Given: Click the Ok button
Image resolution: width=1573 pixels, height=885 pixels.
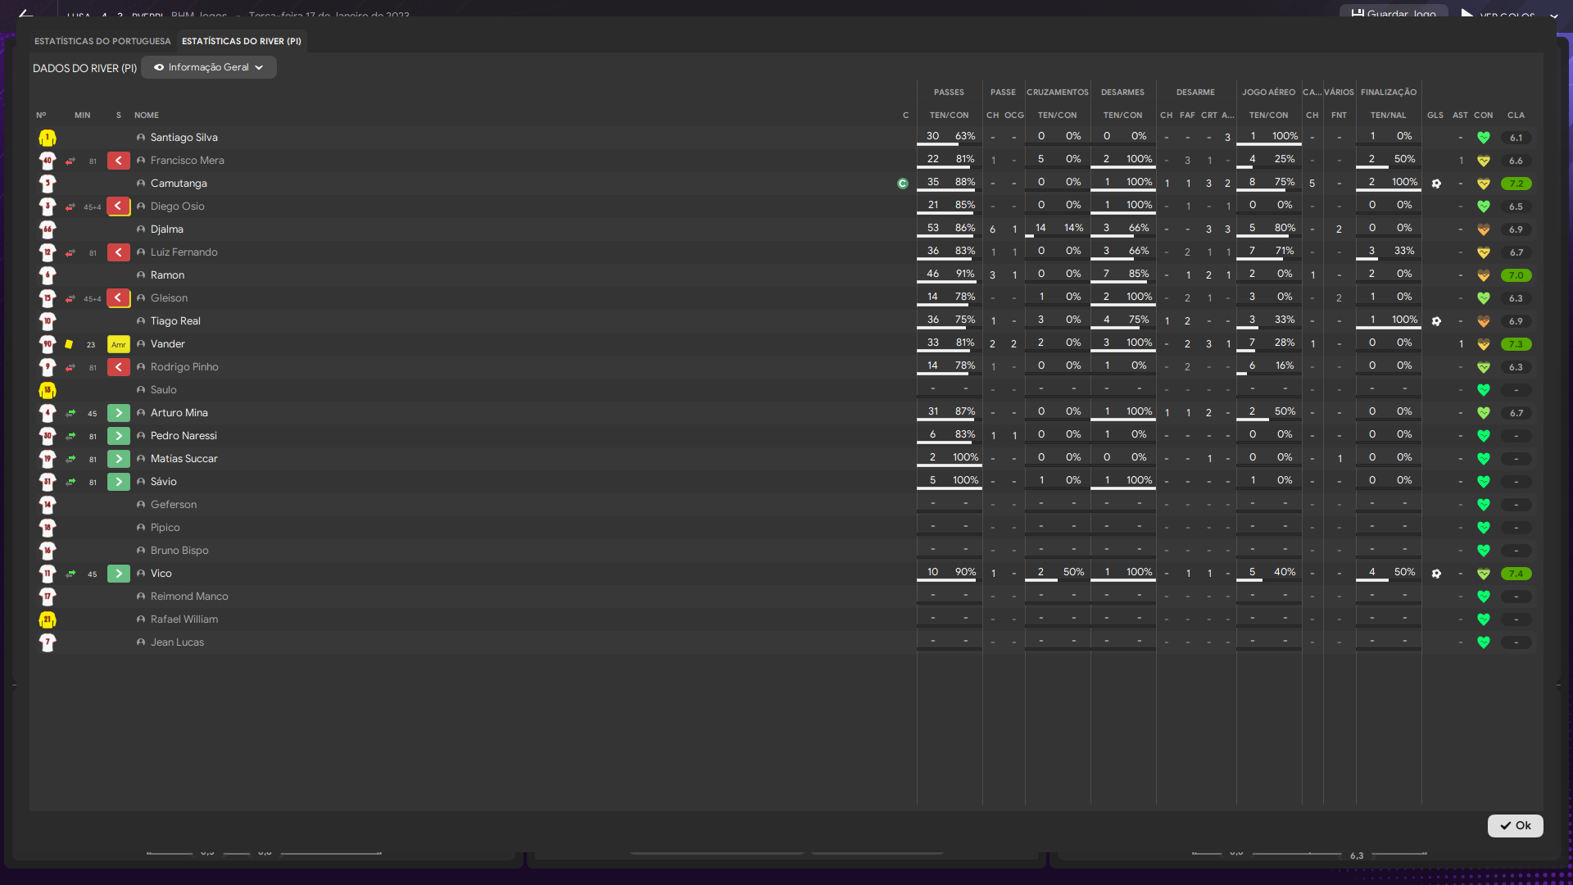Looking at the screenshot, I should [x=1516, y=826].
